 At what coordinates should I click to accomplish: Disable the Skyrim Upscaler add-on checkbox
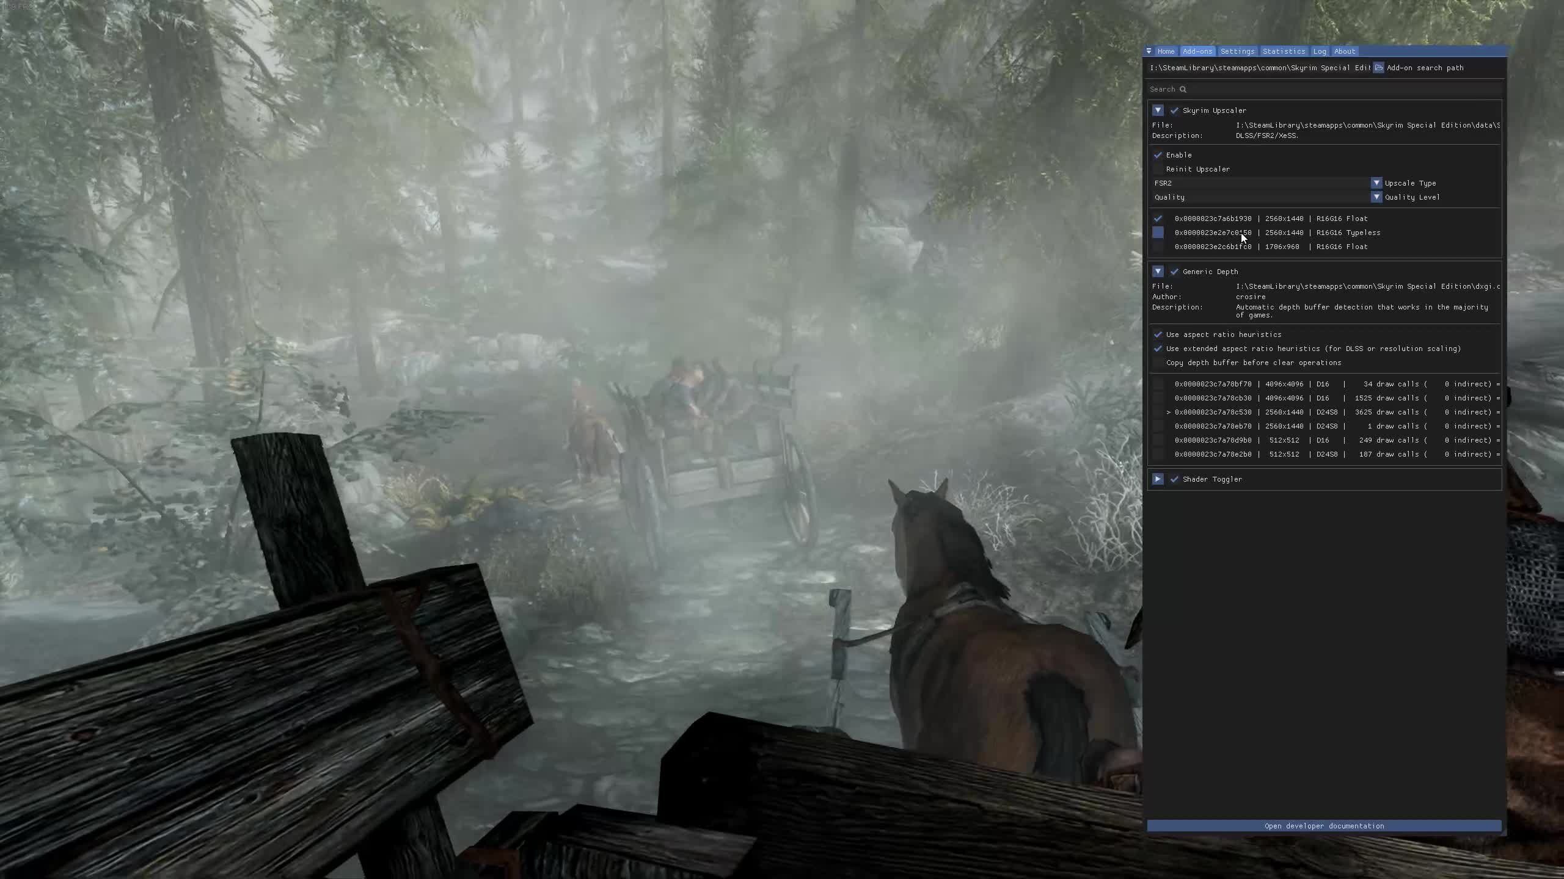click(1175, 110)
